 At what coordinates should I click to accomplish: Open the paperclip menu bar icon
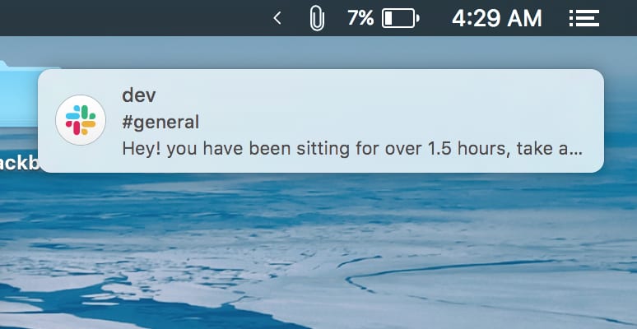tap(317, 19)
